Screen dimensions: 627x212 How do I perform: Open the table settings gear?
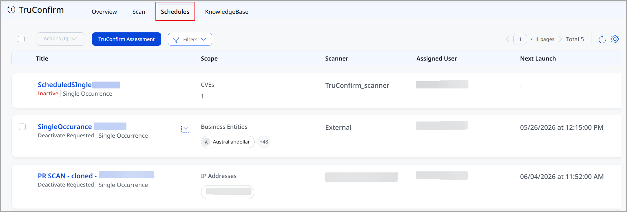[x=615, y=39]
